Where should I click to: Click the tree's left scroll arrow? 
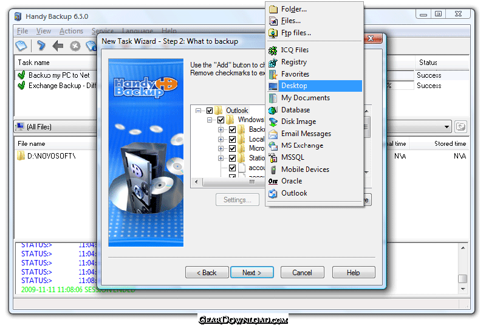pos(196,182)
